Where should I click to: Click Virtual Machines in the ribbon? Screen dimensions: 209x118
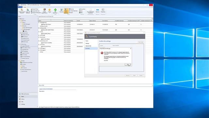click(x=73, y=11)
